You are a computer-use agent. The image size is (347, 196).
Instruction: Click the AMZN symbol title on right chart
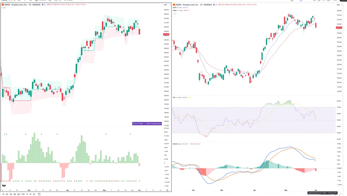pos(194,5)
